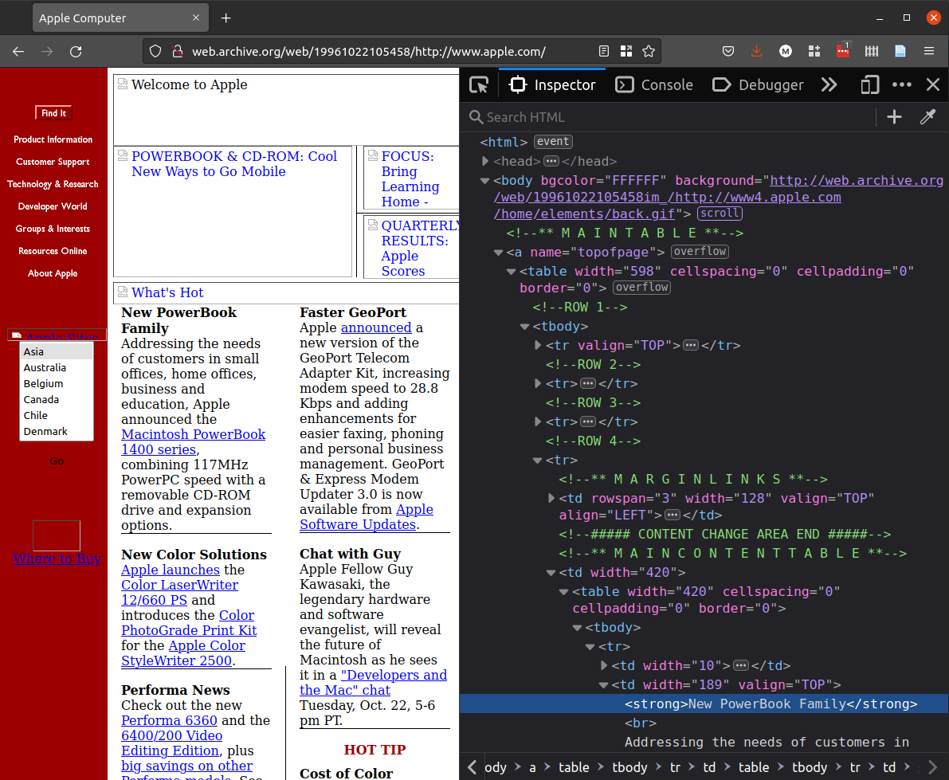The image size is (949, 780).
Task: Expand the tr valign=TOP row
Action: click(x=537, y=345)
